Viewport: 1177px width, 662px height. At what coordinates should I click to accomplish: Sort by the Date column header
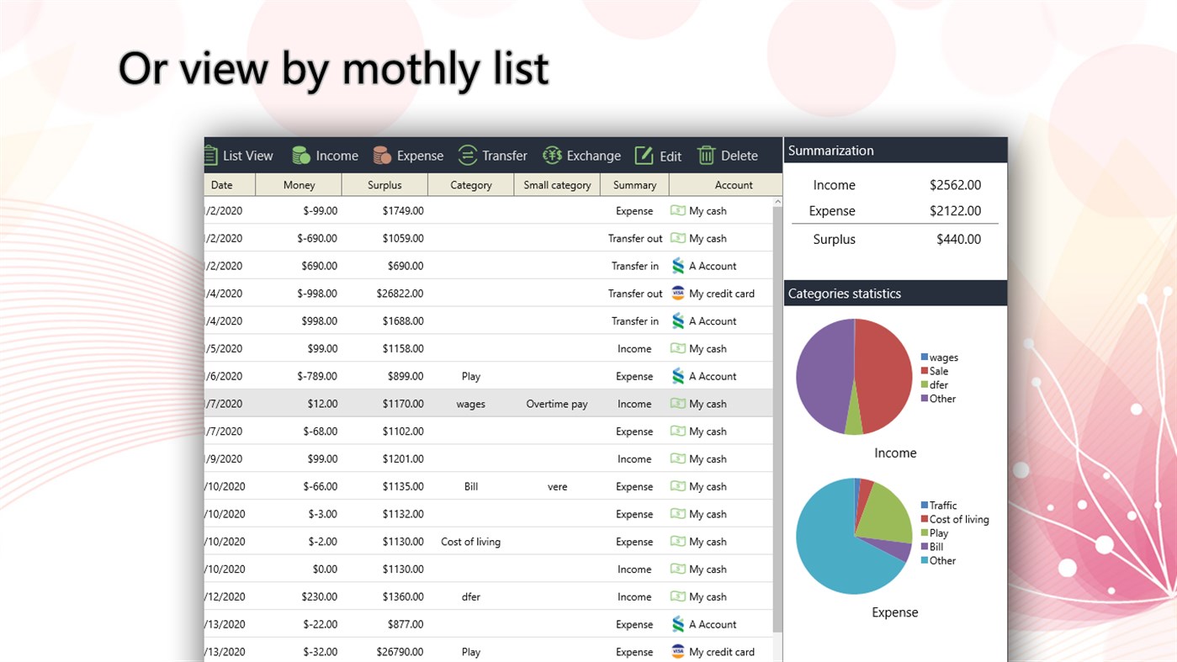tap(221, 184)
